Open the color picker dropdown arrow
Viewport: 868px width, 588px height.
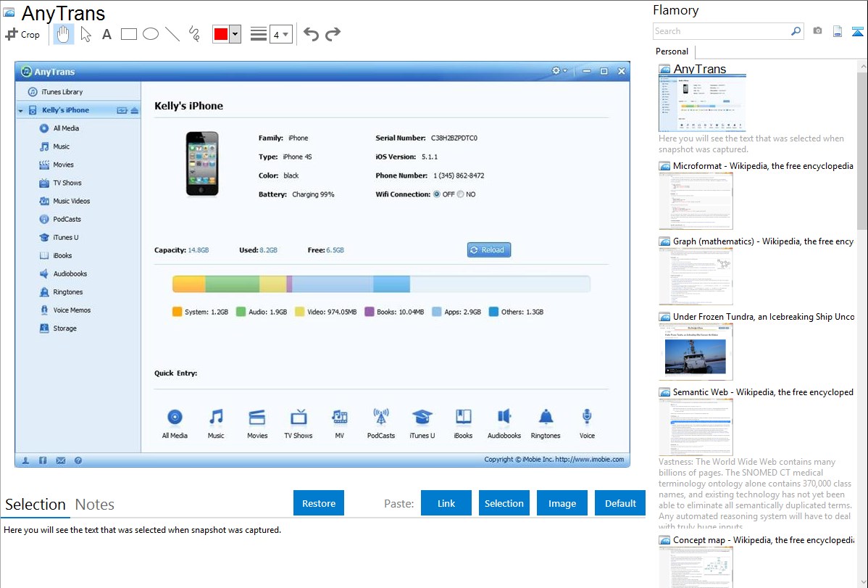click(235, 34)
